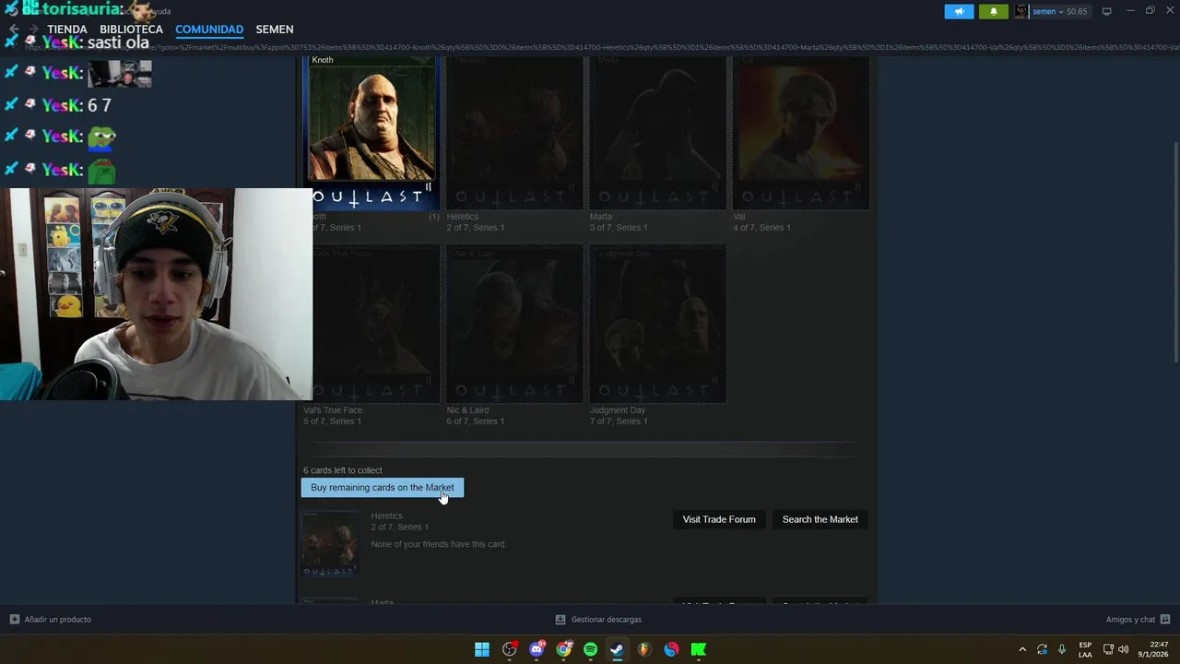The height and width of the screenshot is (664, 1180).
Task: Switch the ESP LAA keyboard layout
Action: click(1085, 649)
